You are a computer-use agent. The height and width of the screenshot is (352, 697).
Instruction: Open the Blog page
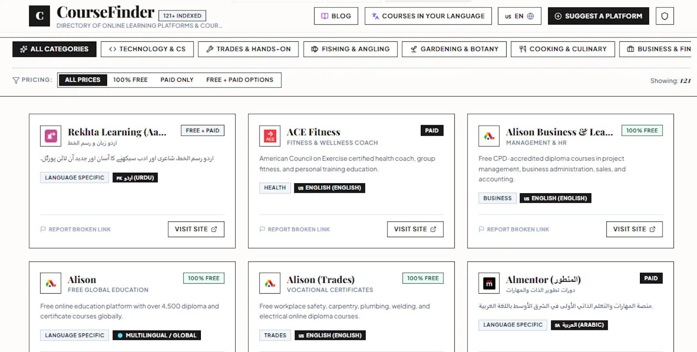336,16
